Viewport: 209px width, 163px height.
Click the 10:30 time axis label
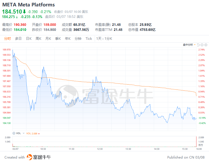(43, 149)
